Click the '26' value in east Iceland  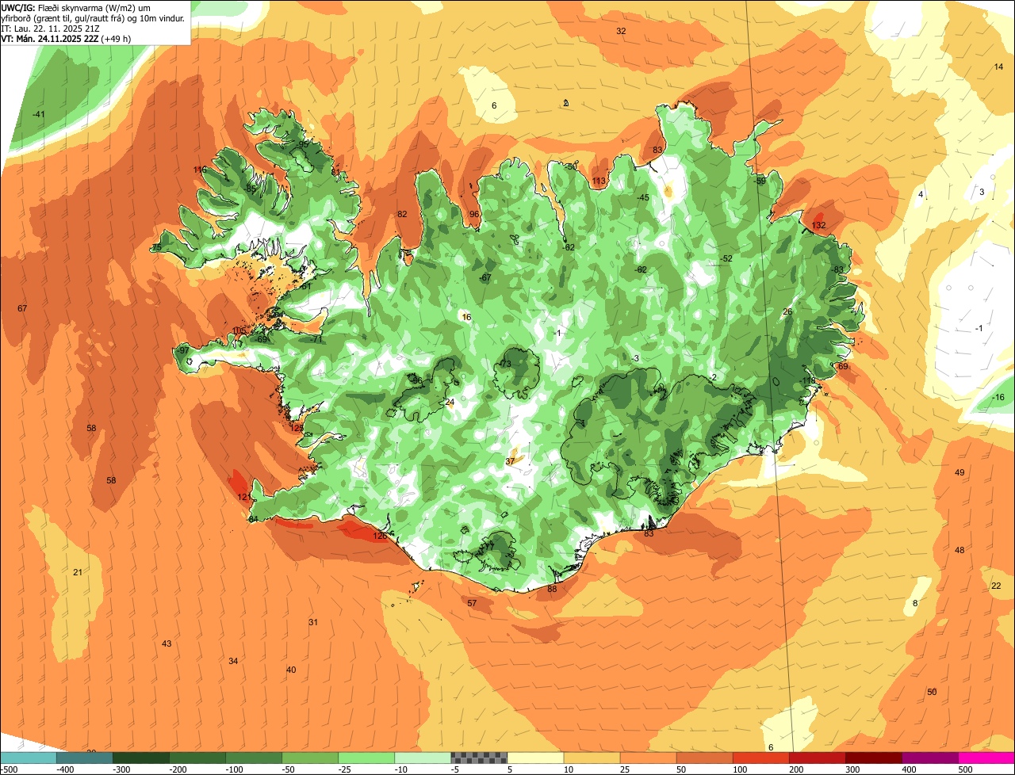(787, 311)
